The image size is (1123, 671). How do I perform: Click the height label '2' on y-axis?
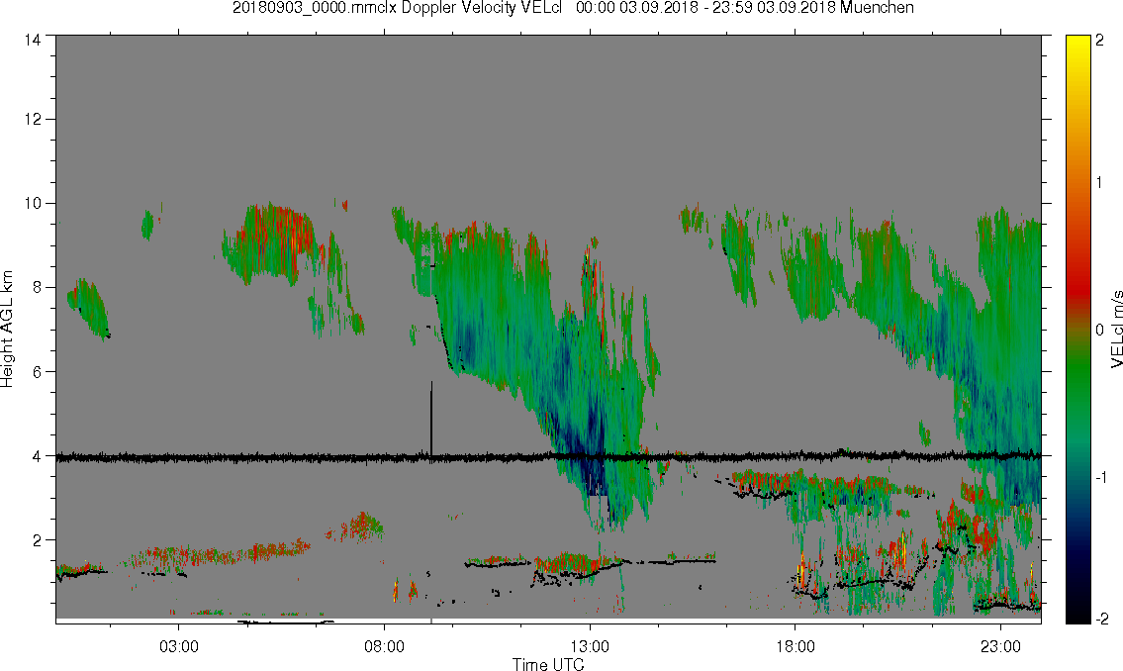coord(38,540)
